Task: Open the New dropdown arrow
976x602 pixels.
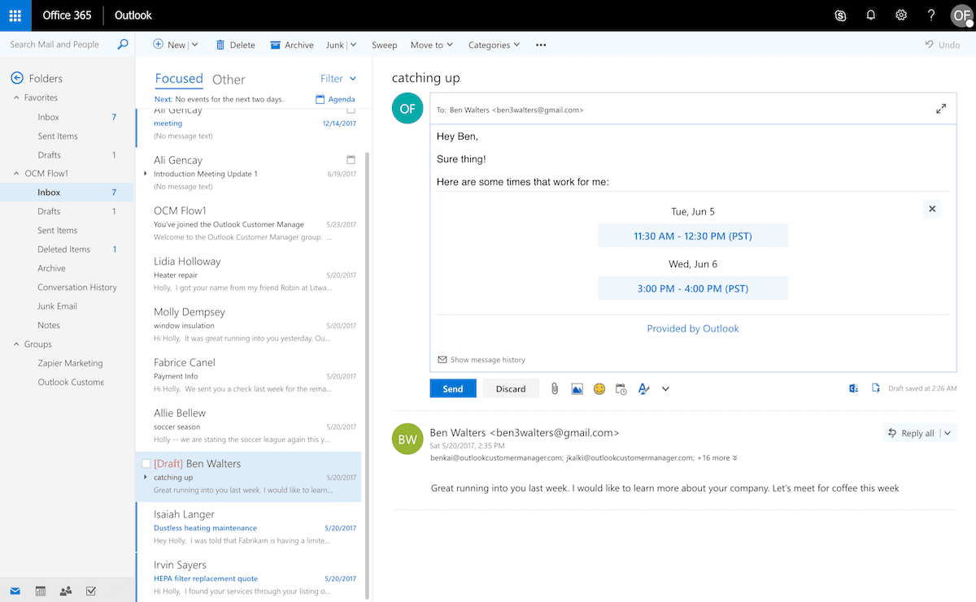Action: coord(194,45)
